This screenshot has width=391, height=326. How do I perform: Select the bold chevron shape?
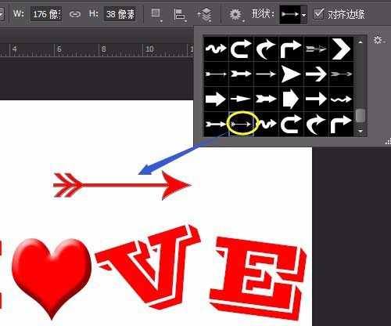[341, 49]
